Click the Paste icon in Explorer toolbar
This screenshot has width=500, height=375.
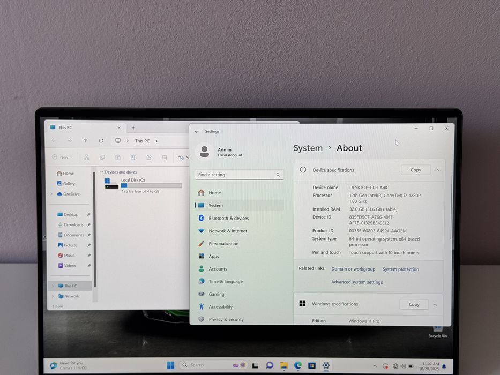tap(118, 157)
